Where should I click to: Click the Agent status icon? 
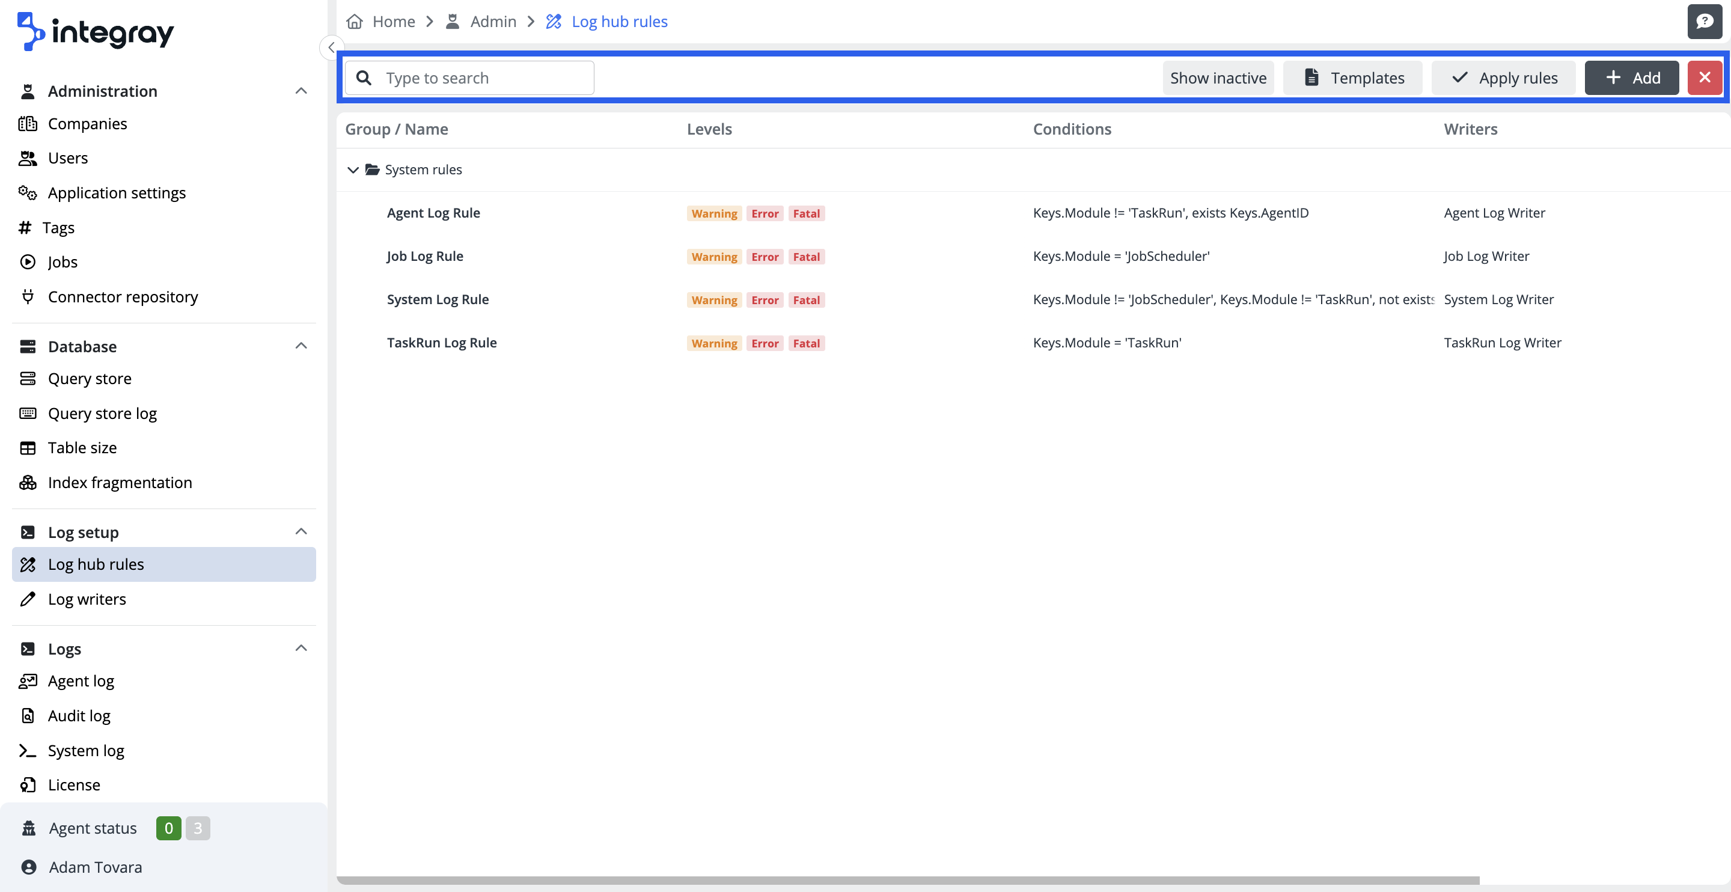point(28,828)
